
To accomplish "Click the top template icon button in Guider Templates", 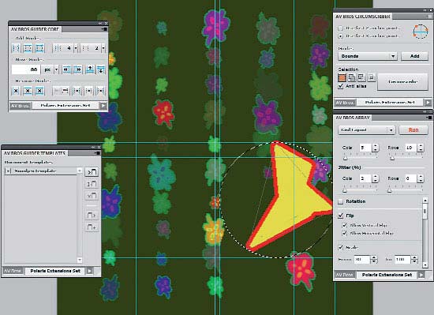I will [92, 172].
